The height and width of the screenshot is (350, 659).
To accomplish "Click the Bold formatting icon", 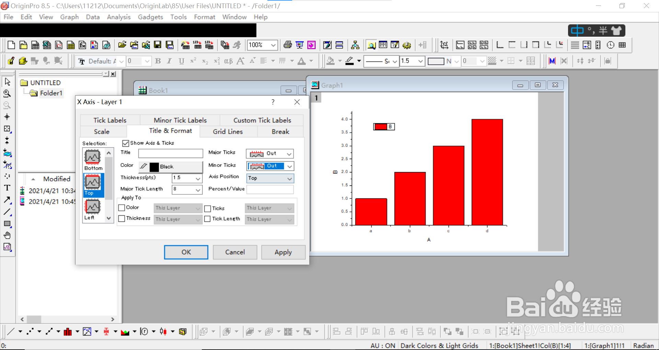I will click(x=158, y=61).
